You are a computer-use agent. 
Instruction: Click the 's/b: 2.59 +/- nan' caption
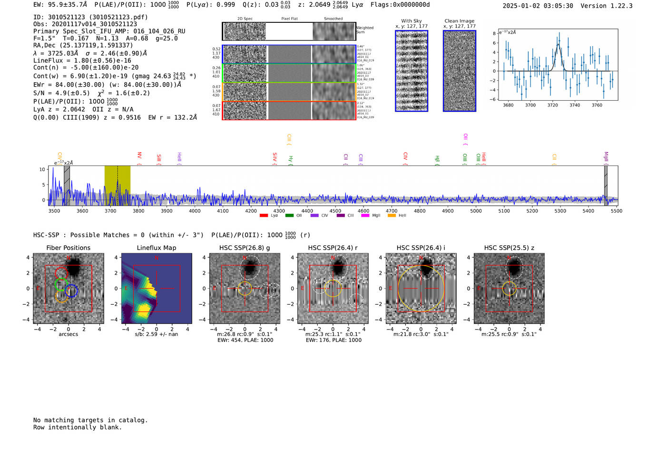click(157, 335)
